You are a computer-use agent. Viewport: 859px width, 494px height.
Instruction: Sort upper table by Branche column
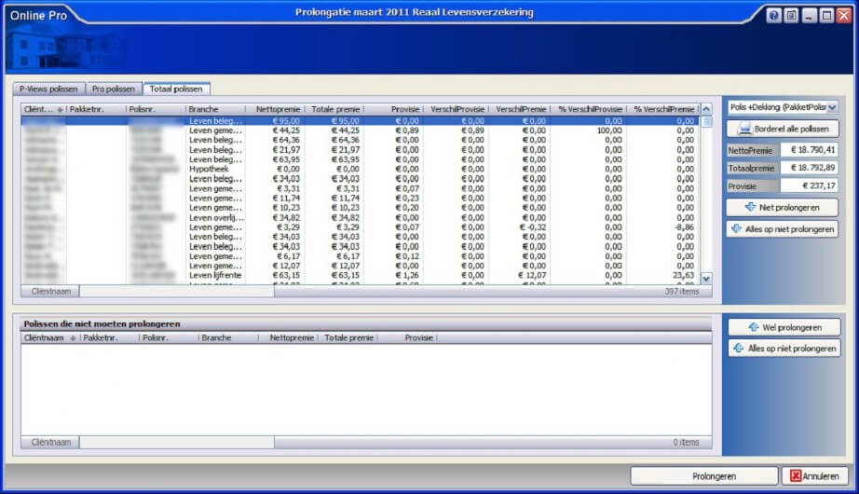pos(215,109)
